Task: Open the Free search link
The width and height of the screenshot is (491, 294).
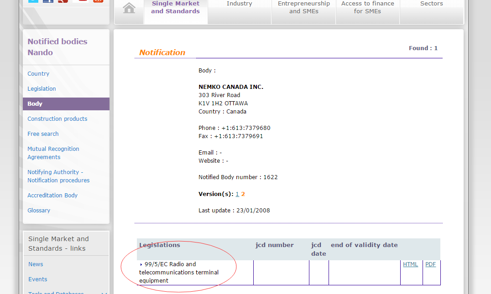Action: 43,134
